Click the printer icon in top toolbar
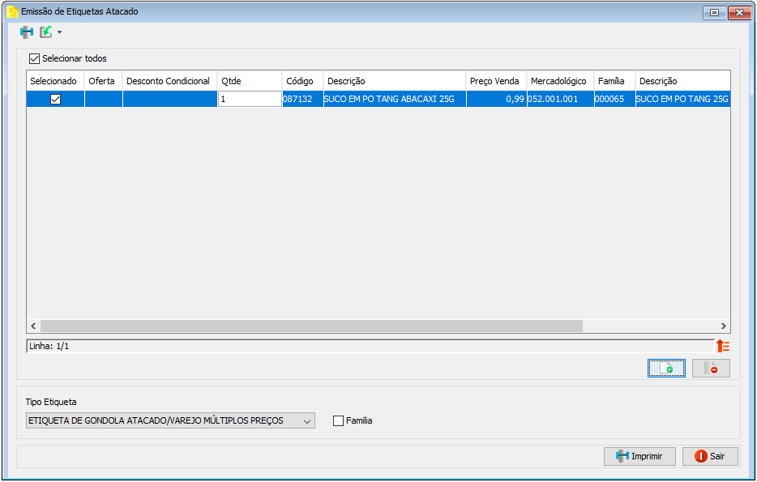 [27, 32]
